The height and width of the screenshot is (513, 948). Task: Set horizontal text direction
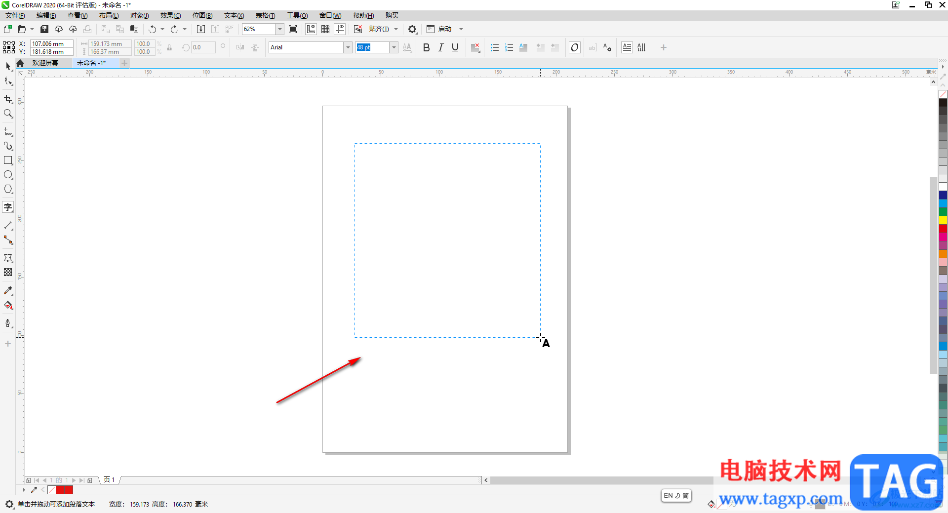627,47
